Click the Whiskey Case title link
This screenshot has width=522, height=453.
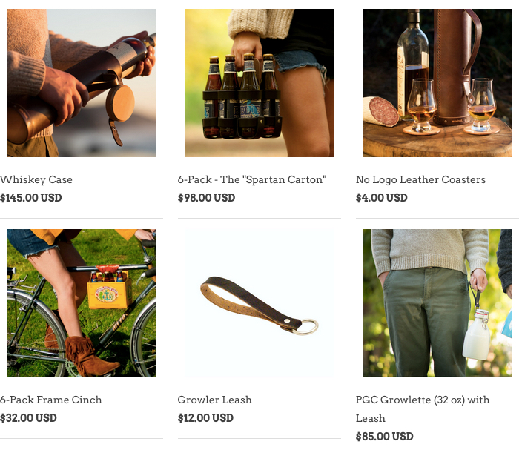(36, 179)
